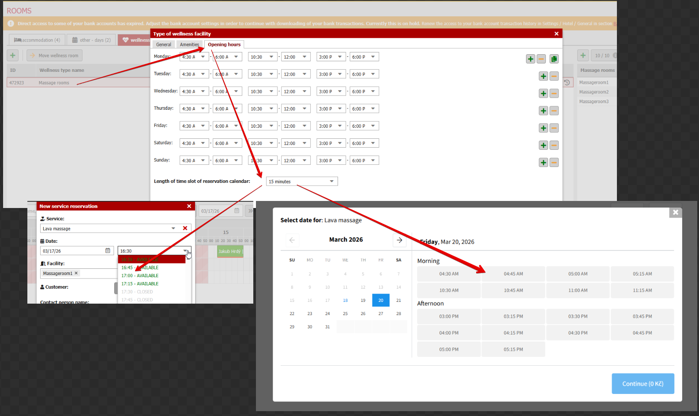This screenshot has height=416, width=699.
Task: Expand Monday's 4:30 A opening time dropdown
Action: point(194,57)
